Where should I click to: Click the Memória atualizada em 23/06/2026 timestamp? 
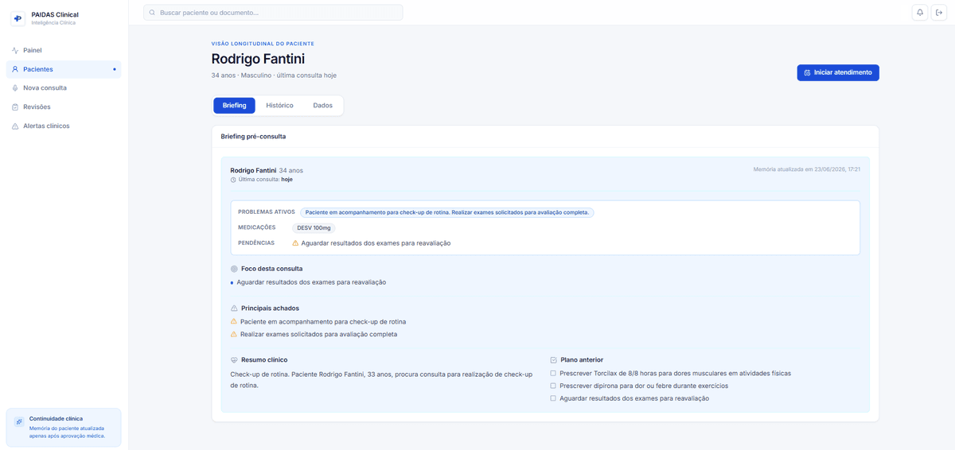click(x=806, y=169)
